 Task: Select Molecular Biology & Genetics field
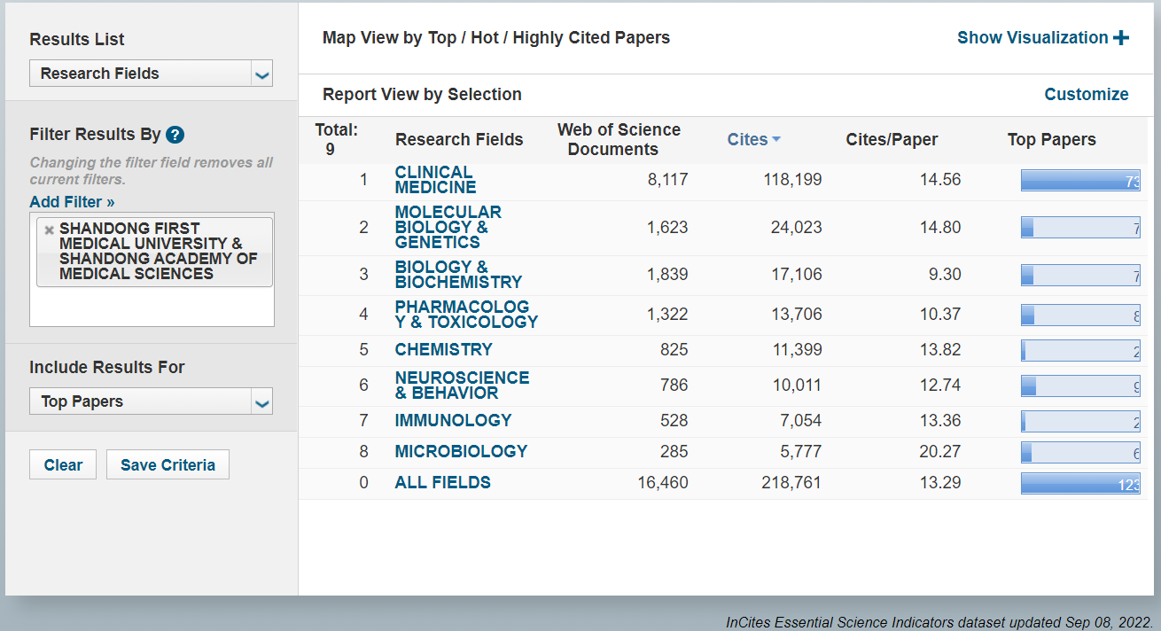[448, 227]
